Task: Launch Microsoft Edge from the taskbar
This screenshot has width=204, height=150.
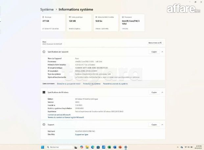Action: coord(92,147)
